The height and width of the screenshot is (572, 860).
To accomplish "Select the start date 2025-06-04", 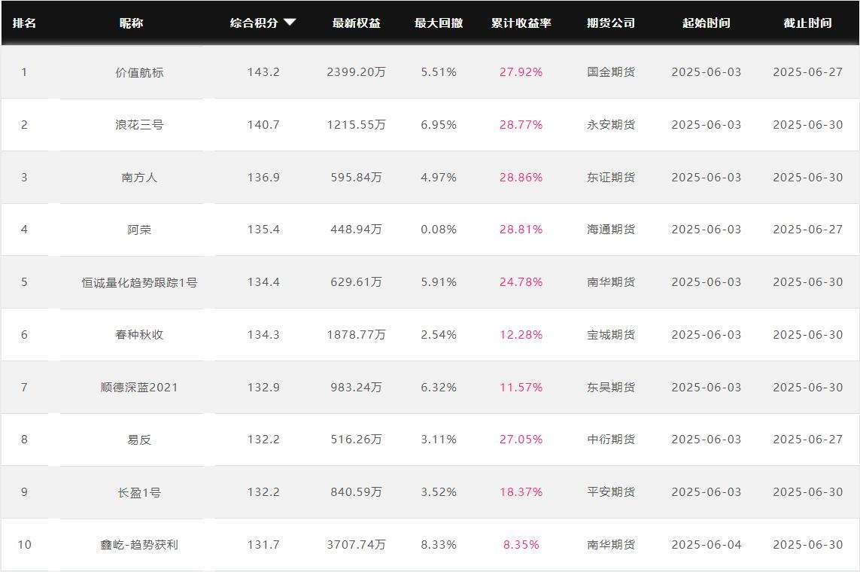I will click(x=707, y=545).
